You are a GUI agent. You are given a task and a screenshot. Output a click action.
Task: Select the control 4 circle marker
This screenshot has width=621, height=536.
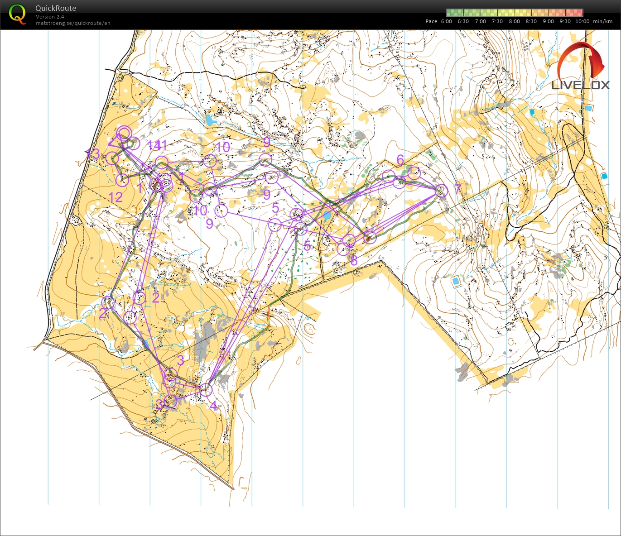tap(206, 389)
